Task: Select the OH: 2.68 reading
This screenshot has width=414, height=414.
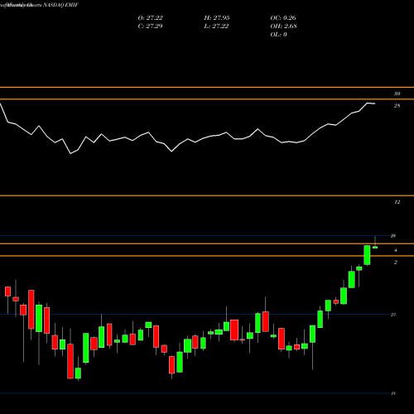Action: pyautogui.click(x=283, y=26)
